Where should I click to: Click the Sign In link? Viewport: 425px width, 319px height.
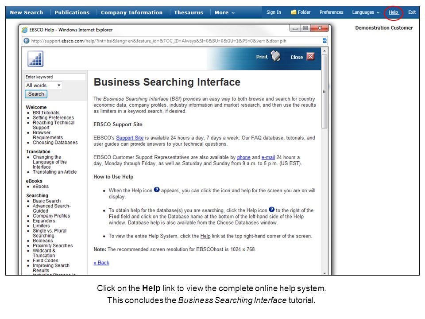[x=274, y=12]
